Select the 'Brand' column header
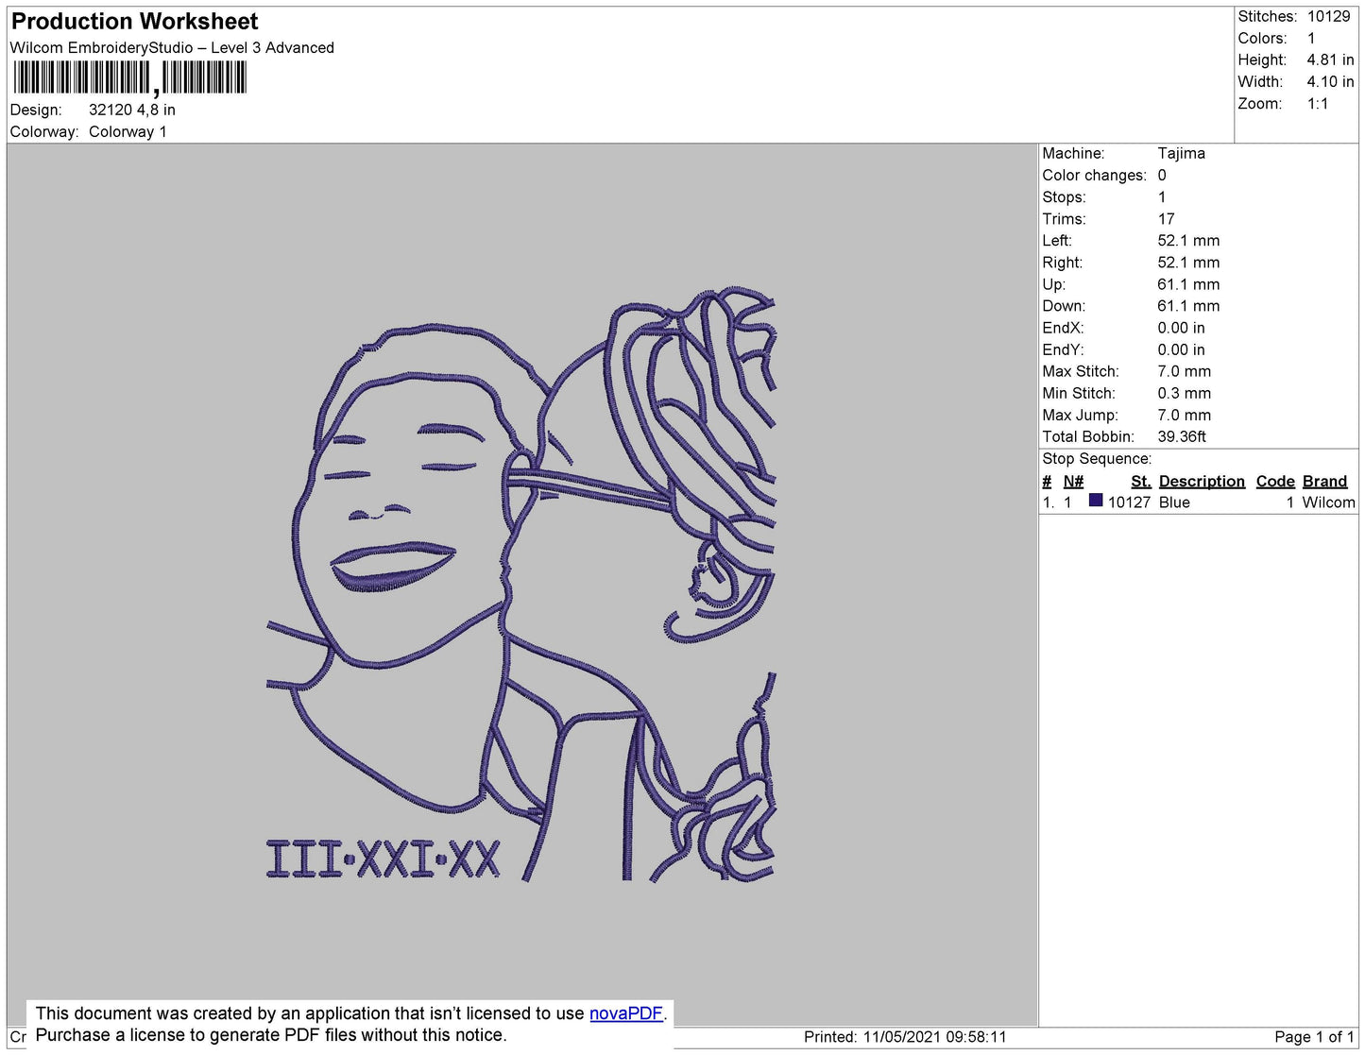The image size is (1365, 1055). [x=1324, y=481]
